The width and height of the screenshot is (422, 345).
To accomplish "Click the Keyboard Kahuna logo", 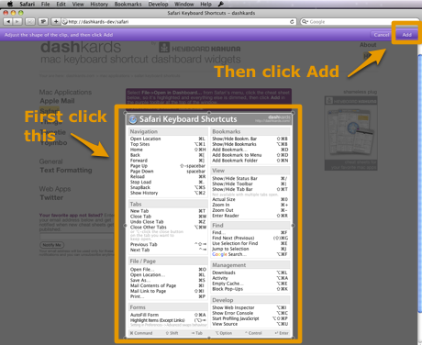I will click(200, 49).
